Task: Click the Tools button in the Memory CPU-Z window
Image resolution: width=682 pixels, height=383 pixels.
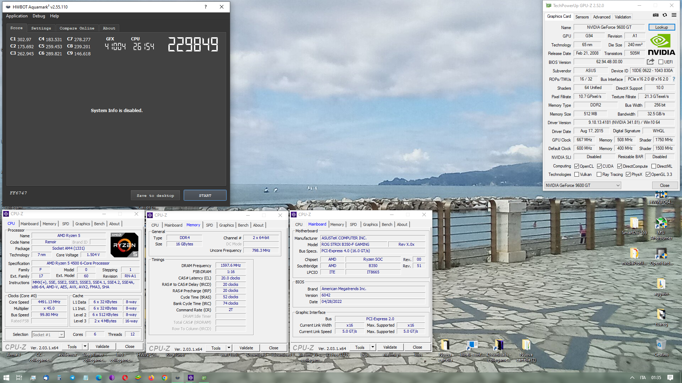Action: click(216, 348)
